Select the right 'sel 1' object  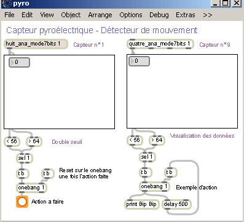click(x=148, y=157)
